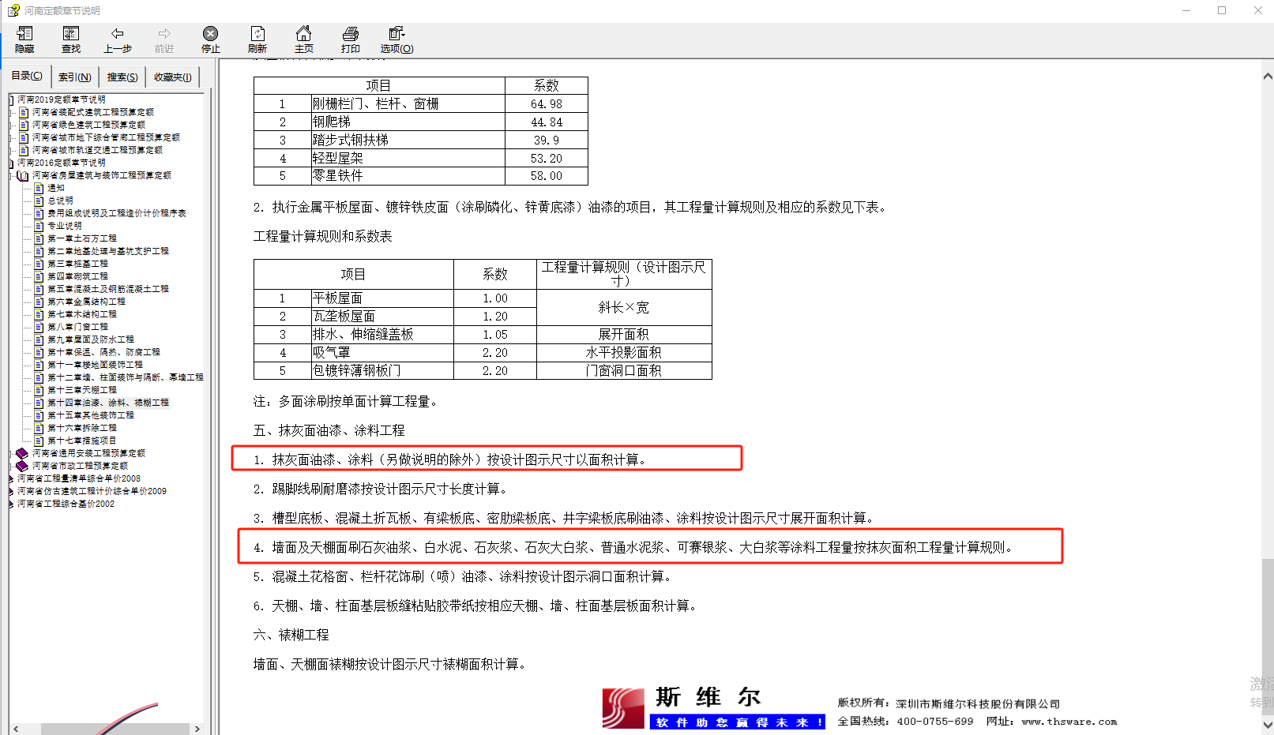Open 第三章桩基工程 topic
The width and height of the screenshot is (1274, 735).
pos(77,264)
